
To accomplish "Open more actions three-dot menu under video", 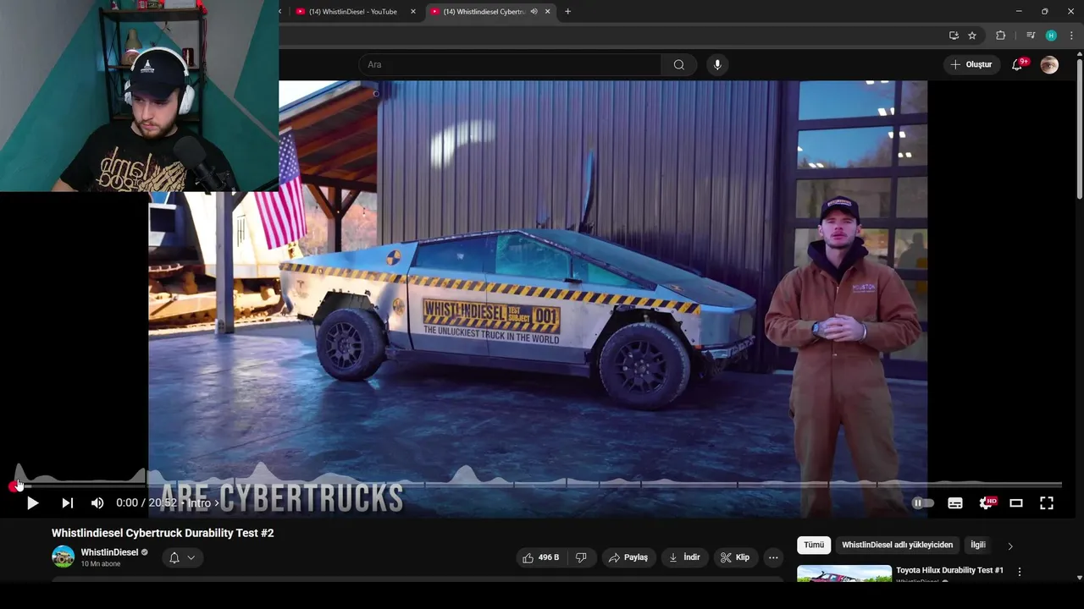I will (773, 557).
